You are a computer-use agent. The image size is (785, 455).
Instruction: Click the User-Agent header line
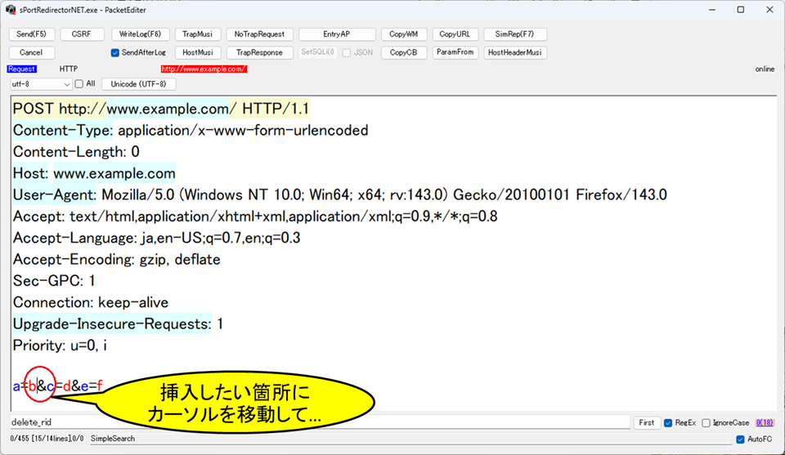340,194
